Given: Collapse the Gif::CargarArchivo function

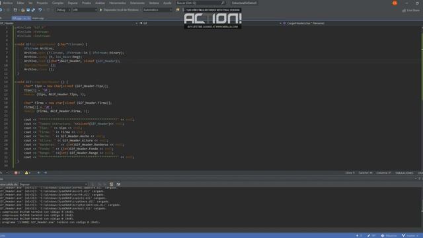Looking at the screenshot, I should (x=15, y=44).
